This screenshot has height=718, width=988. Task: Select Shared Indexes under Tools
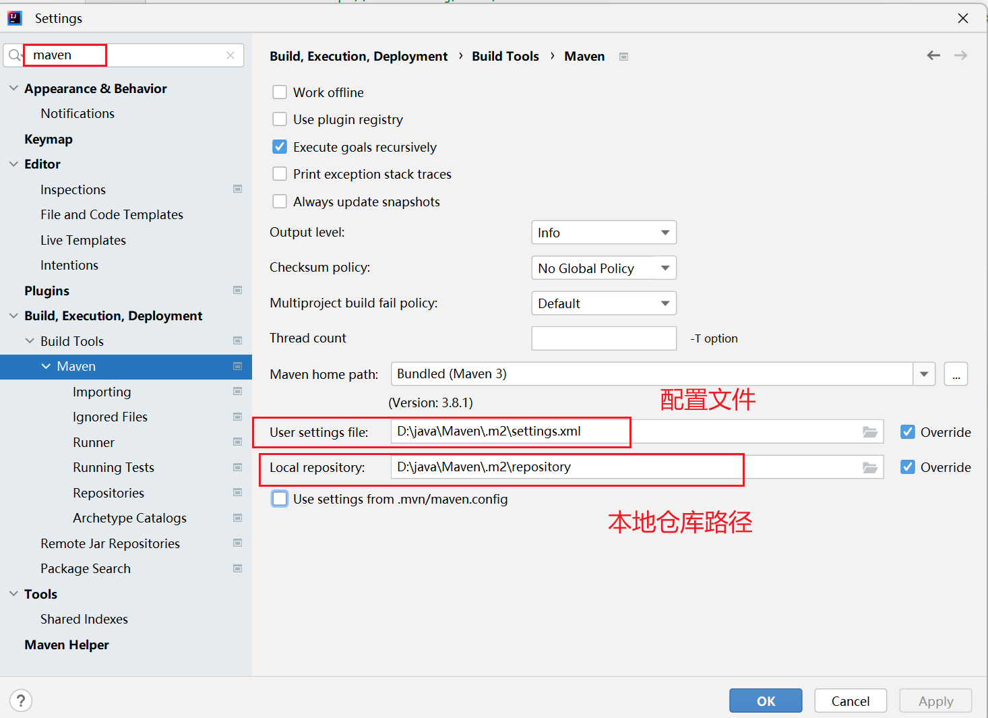pyautogui.click(x=84, y=619)
